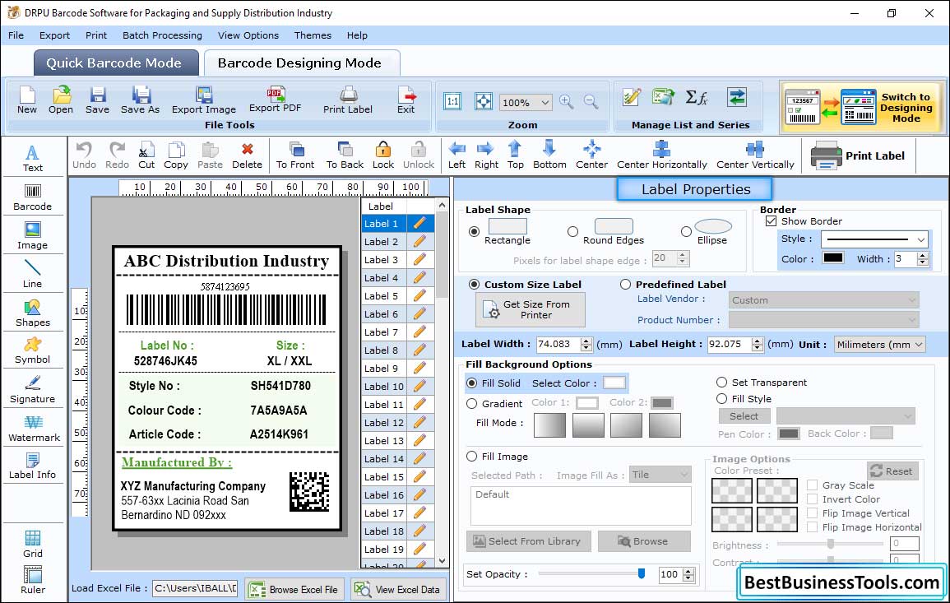
Task: Toggle Show Border checkbox
Action: [771, 221]
